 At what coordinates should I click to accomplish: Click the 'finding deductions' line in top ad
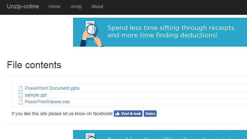pos(162,35)
